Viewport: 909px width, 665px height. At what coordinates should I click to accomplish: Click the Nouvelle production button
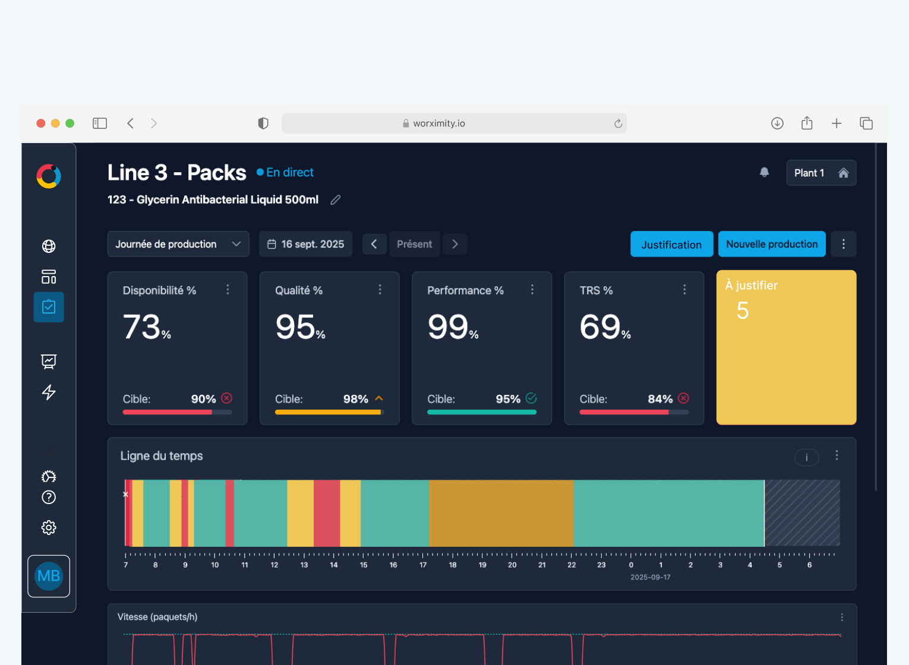coord(772,244)
